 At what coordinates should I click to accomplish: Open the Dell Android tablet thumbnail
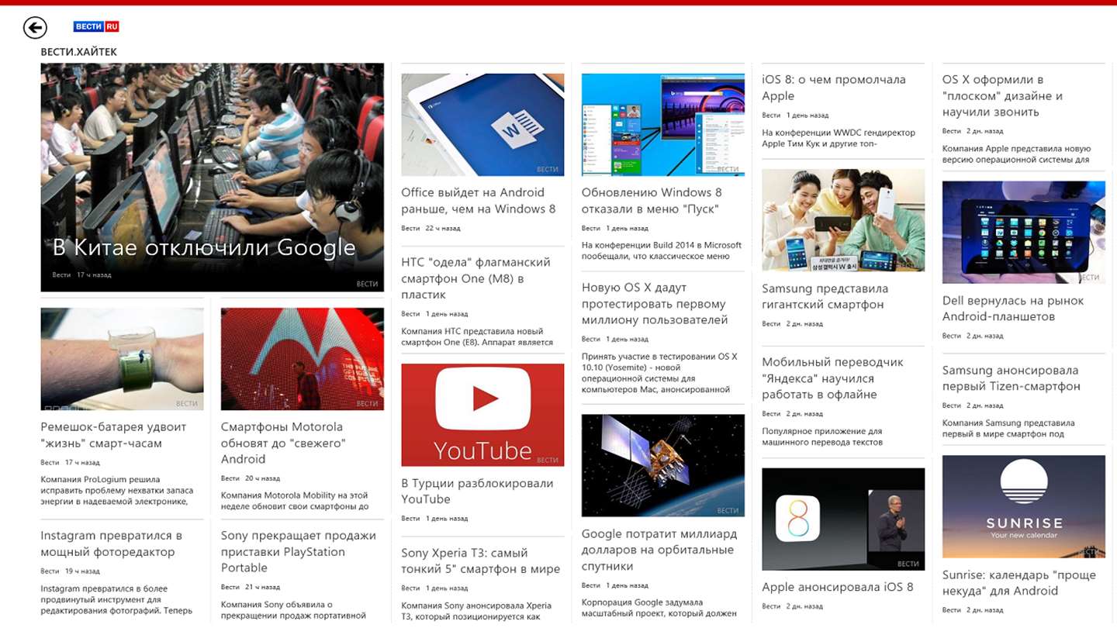[1024, 233]
